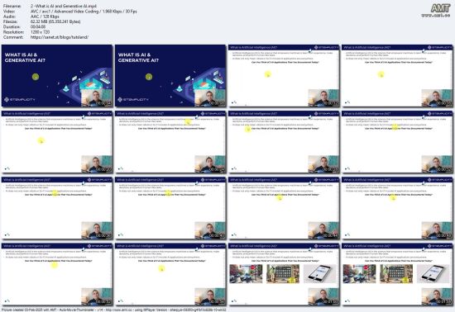This screenshot has height=312, width=455.
Task: Click the resolution value '1280 x 720'
Action: pyautogui.click(x=40, y=32)
